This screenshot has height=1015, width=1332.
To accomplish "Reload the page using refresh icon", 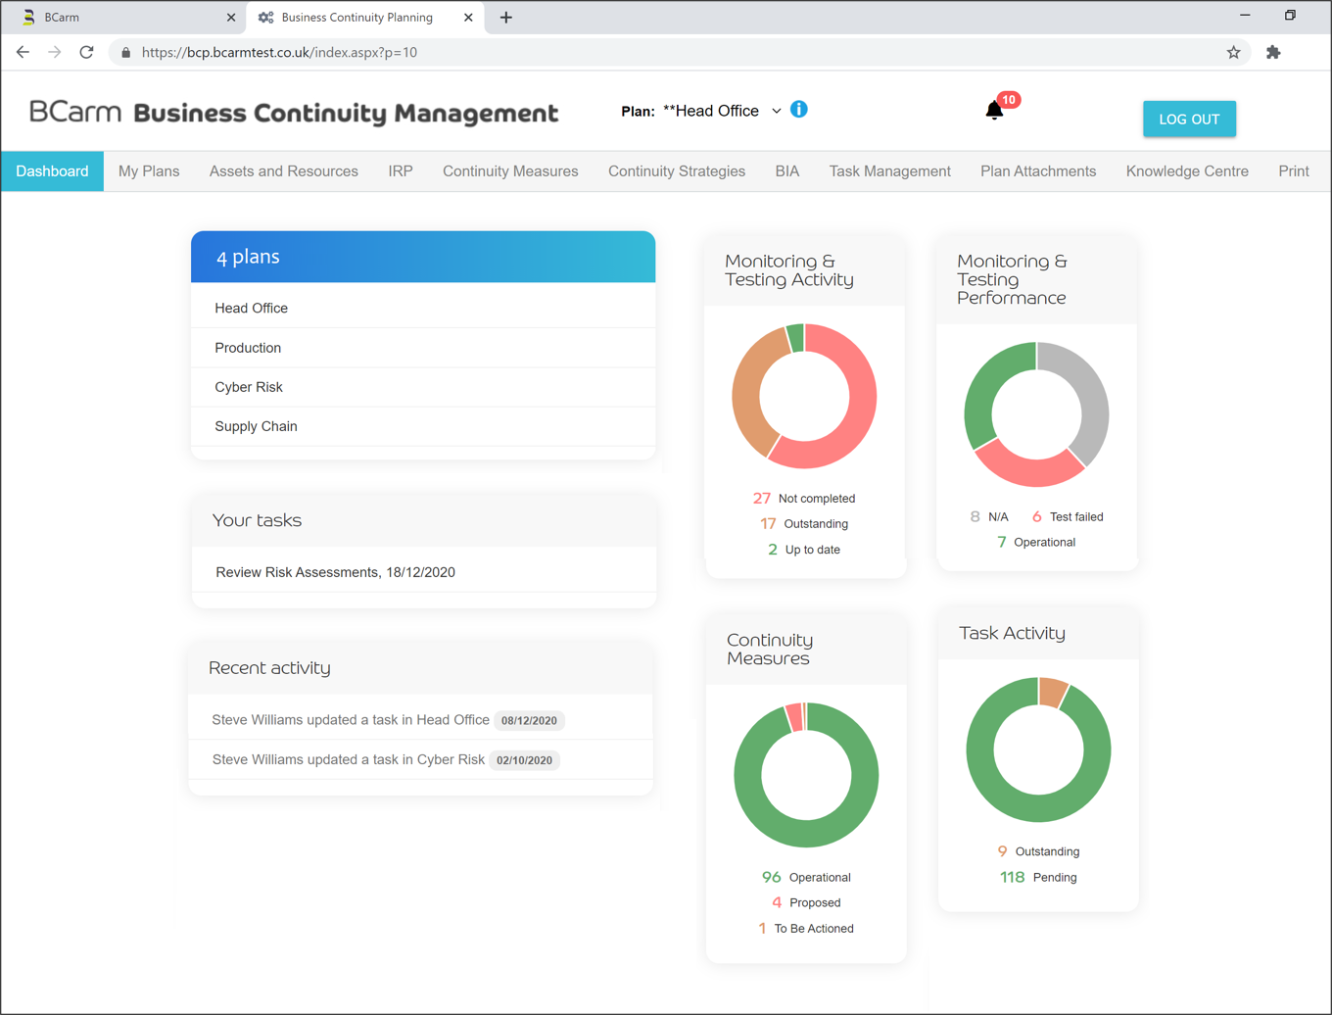I will coord(86,52).
